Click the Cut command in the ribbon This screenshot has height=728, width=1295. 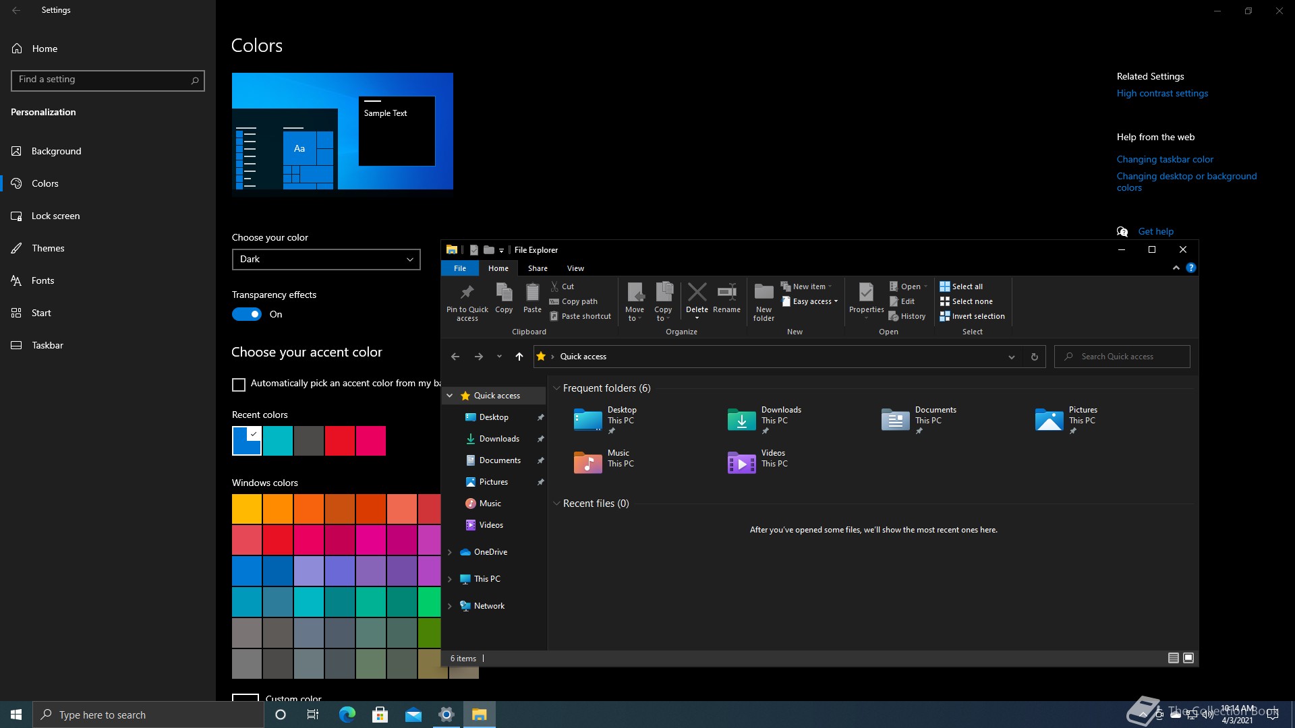click(x=562, y=286)
